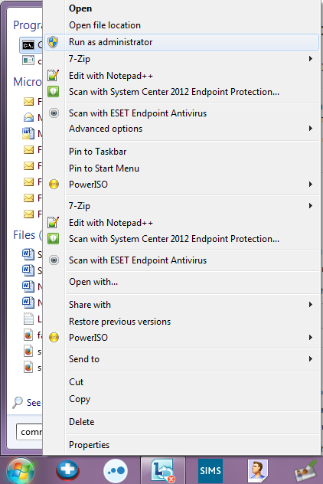Image resolution: width=323 pixels, height=484 pixels.
Task: Click the See more results link
Action: click(27, 403)
